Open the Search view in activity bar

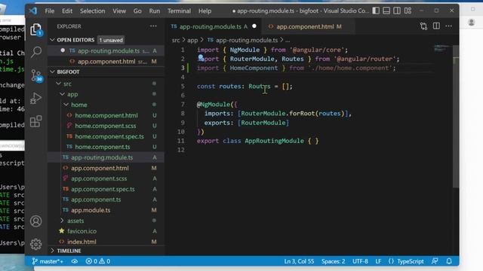pos(36,52)
